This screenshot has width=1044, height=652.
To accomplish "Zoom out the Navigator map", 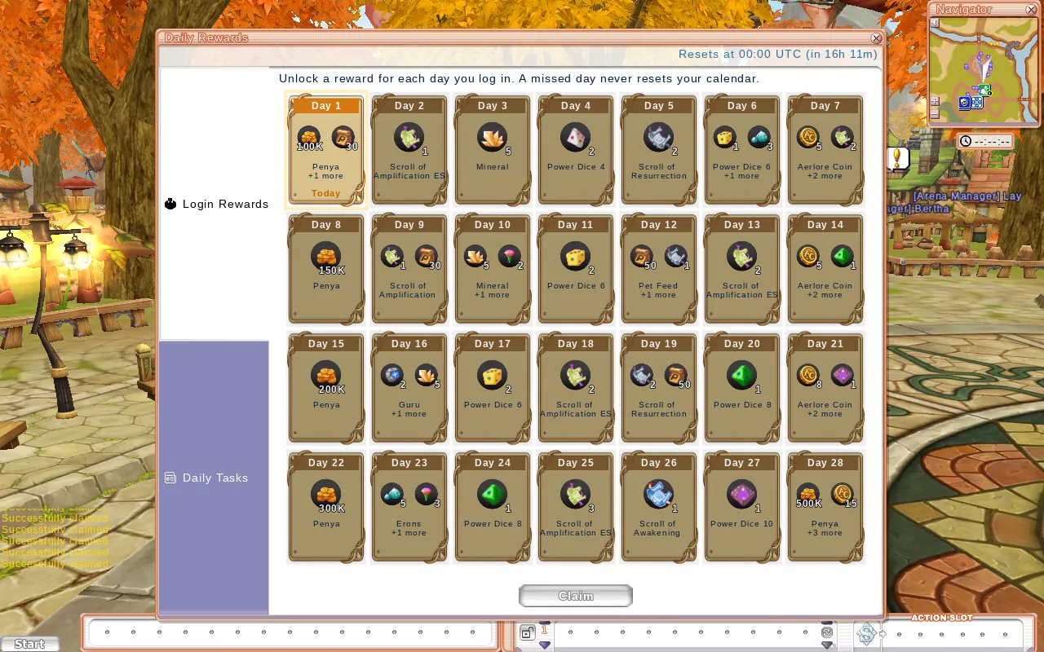I will pos(935,113).
